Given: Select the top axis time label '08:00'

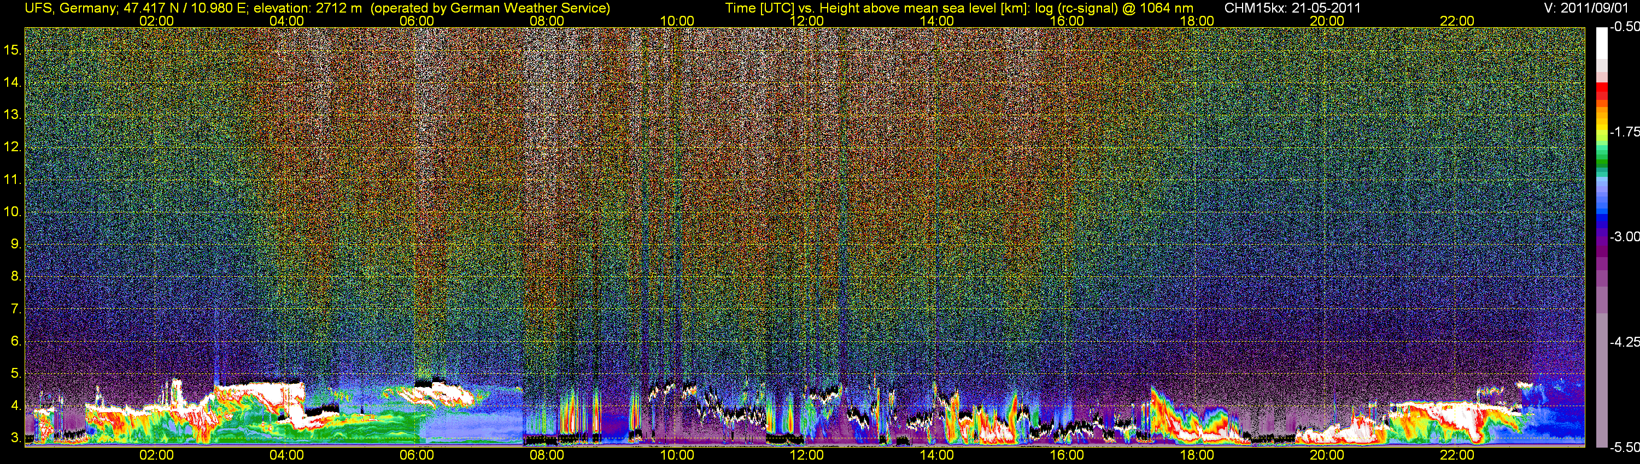Looking at the screenshot, I should pos(547,21).
